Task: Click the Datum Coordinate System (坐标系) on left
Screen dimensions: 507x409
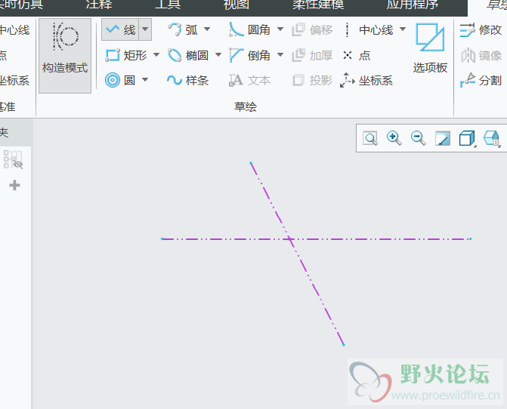Action: (14, 81)
